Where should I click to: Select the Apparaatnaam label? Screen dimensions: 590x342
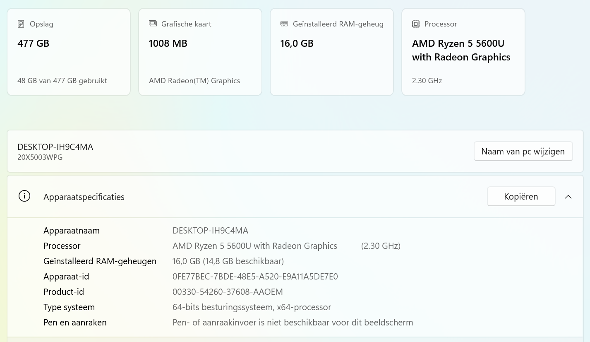tap(72, 231)
